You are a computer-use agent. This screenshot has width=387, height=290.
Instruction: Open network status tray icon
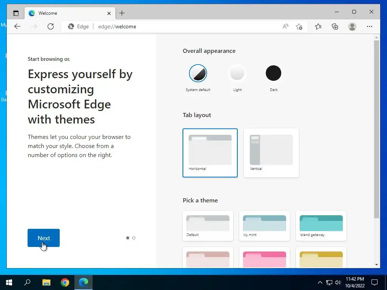(x=329, y=282)
